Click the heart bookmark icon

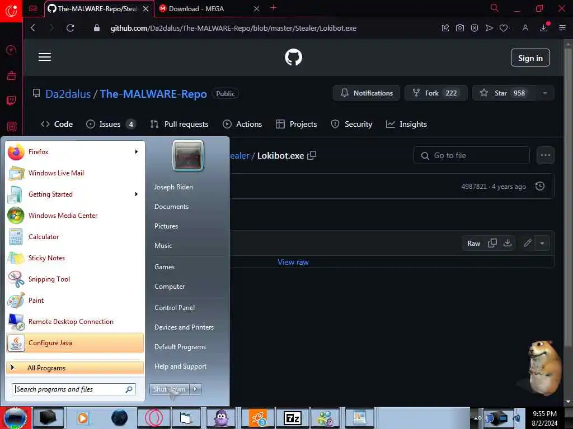[504, 28]
